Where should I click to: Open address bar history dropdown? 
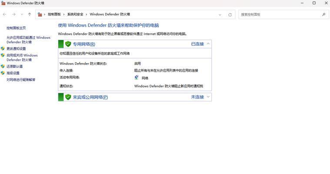[x=220, y=15]
